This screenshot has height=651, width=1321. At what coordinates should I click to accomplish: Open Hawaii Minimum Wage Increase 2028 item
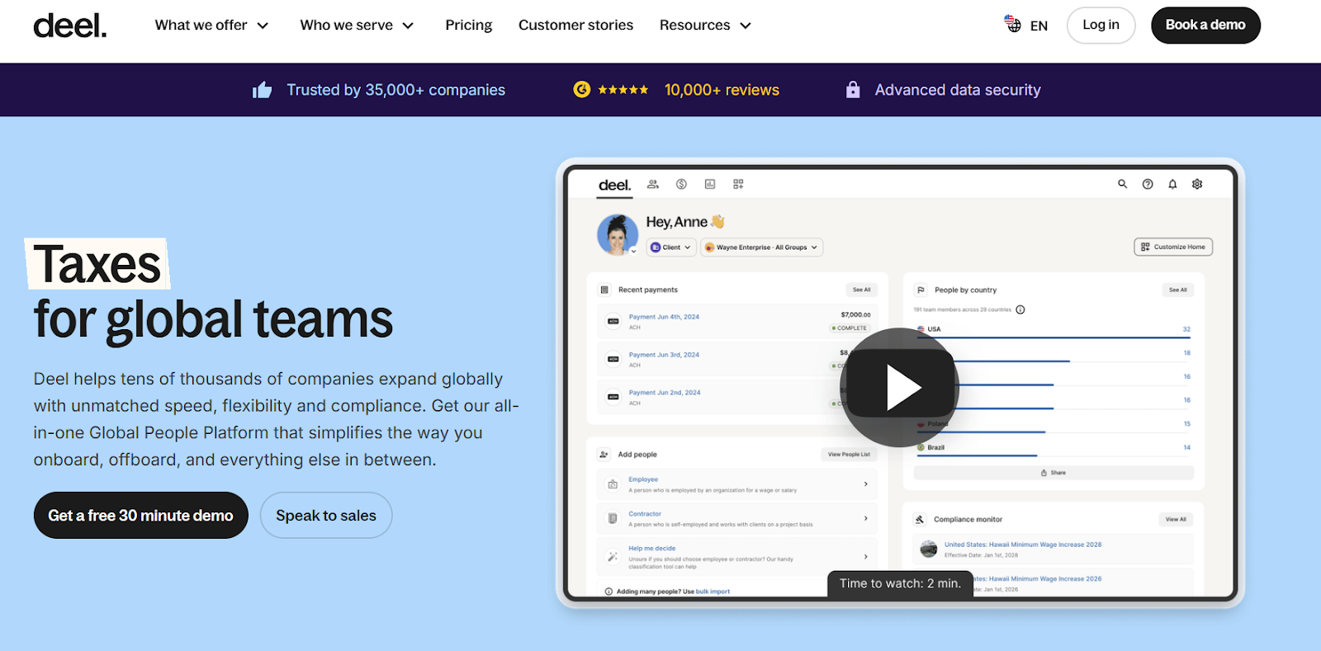1053,550
